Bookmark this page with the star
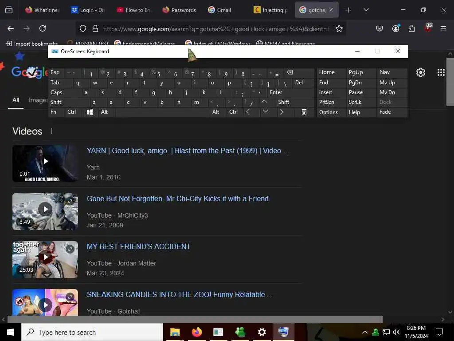 pyautogui.click(x=339, y=28)
